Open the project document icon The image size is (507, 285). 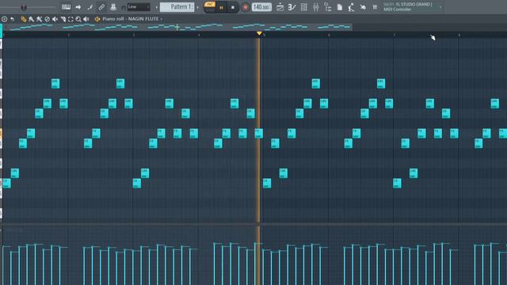pos(340,7)
